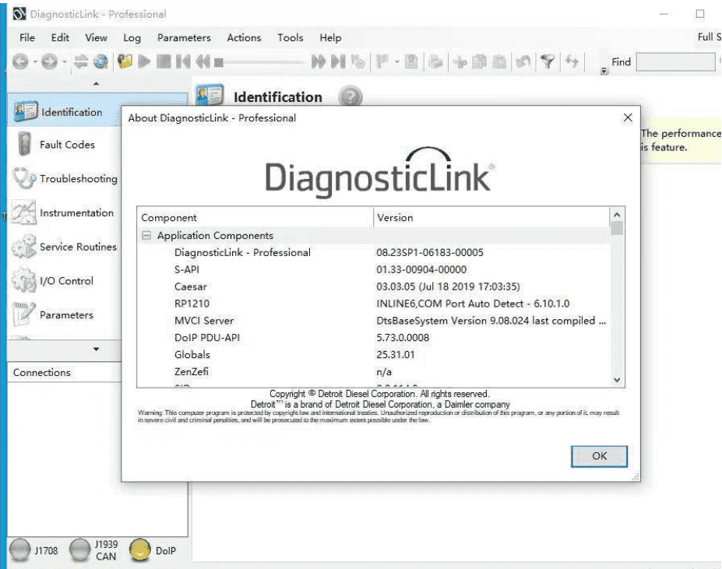Open the Fault Codes panel icon
This screenshot has height=569, width=722.
pos(24,146)
